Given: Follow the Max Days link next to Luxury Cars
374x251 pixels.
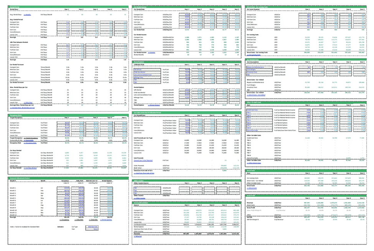Looking at the screenshot, I should click(x=28, y=103).
